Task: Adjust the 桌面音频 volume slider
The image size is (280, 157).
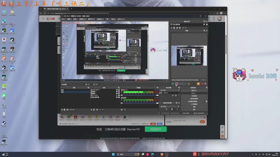Action: click(x=141, y=103)
